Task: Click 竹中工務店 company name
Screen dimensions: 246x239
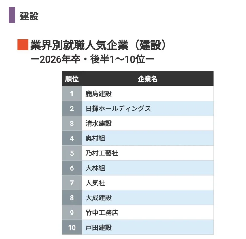Action: point(102,213)
